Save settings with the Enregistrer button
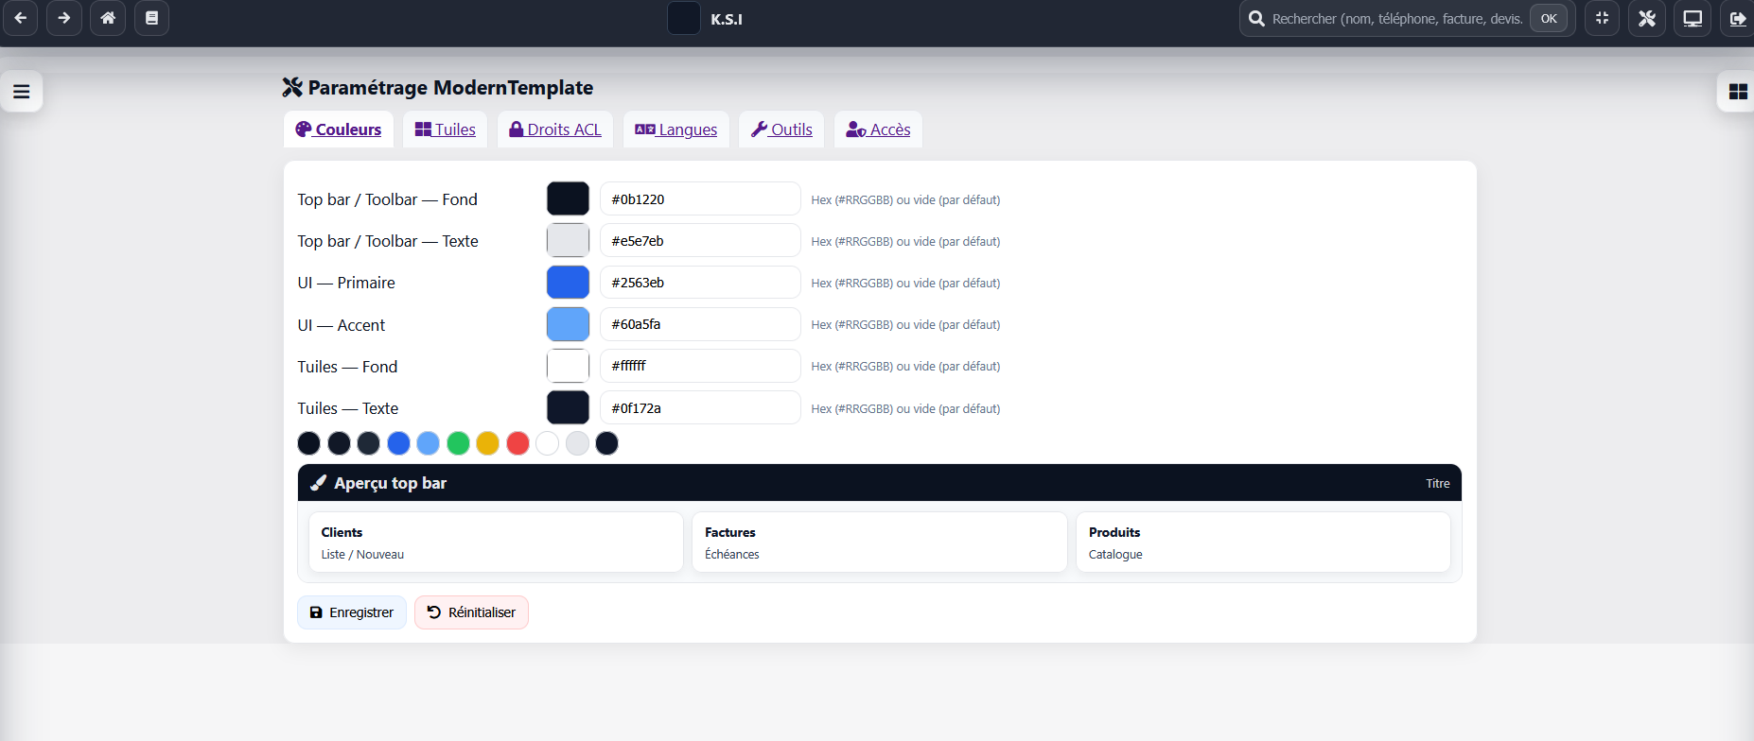 tap(352, 612)
